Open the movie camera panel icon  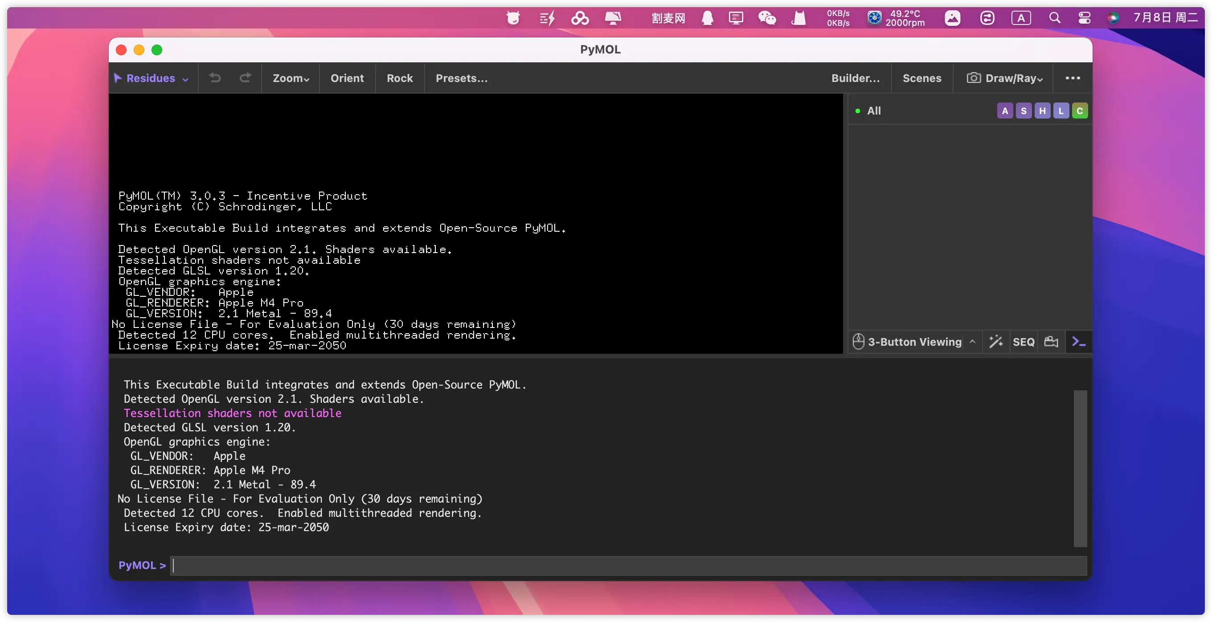coord(1051,342)
